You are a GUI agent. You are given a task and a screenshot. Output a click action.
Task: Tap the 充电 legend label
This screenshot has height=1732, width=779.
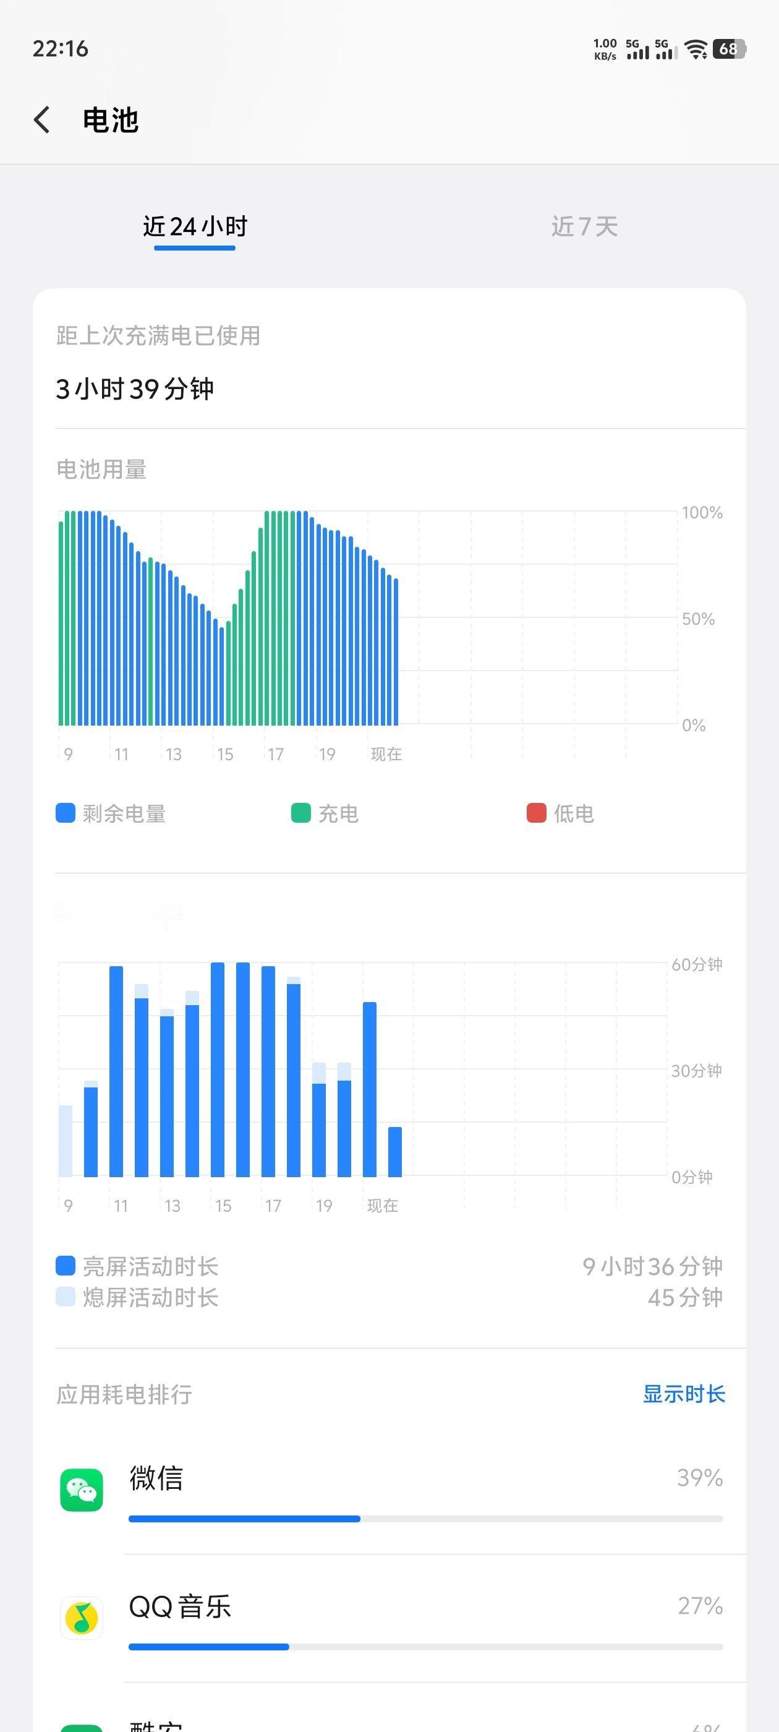coord(338,813)
